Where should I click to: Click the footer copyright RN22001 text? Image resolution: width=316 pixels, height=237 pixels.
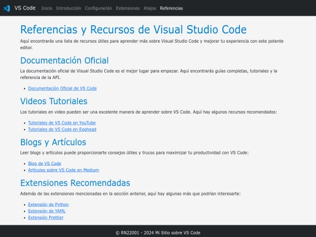pyautogui.click(x=158, y=233)
